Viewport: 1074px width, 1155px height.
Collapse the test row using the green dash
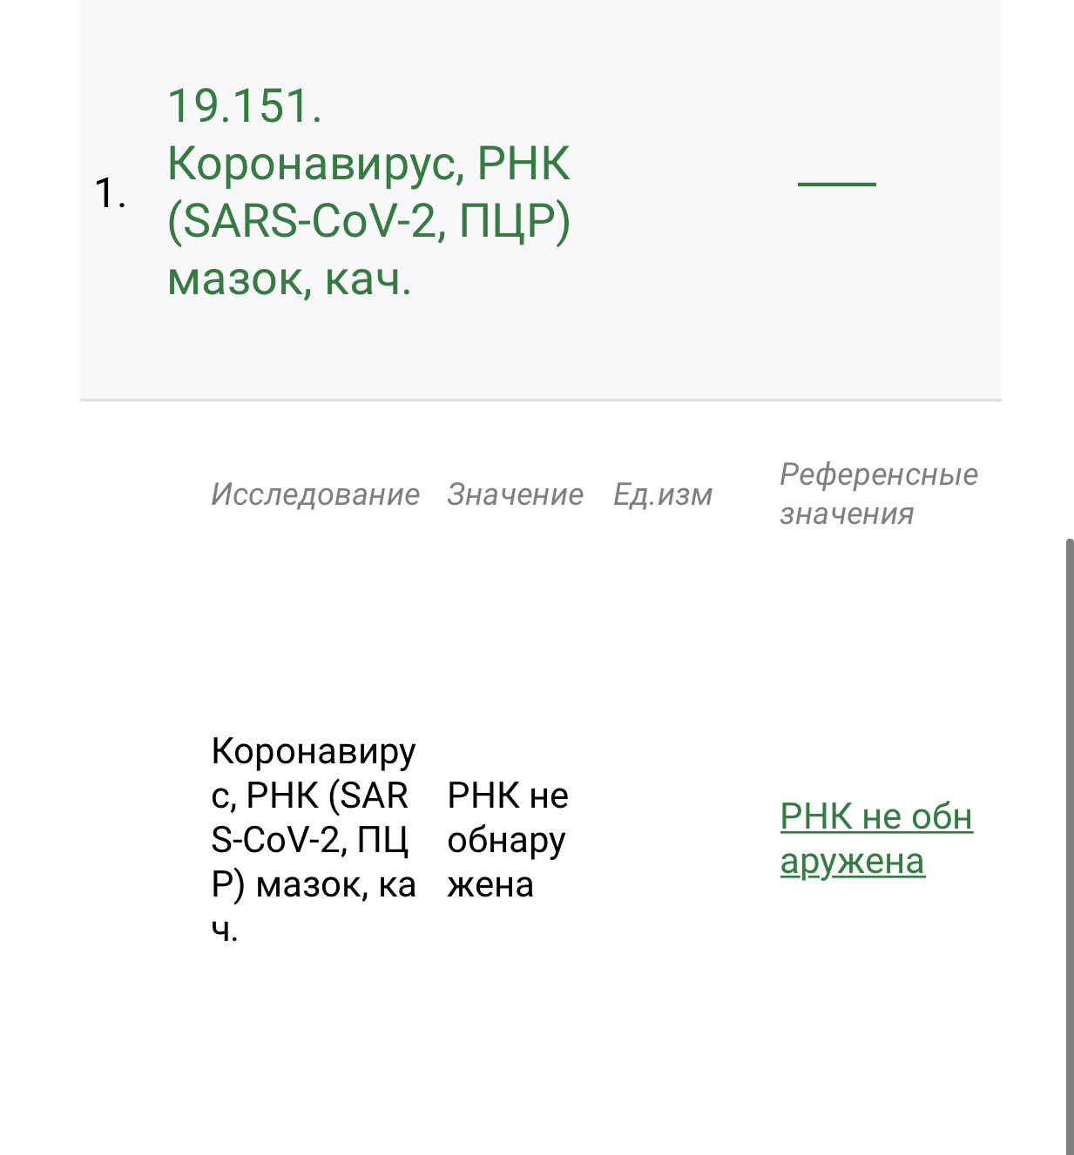(836, 184)
